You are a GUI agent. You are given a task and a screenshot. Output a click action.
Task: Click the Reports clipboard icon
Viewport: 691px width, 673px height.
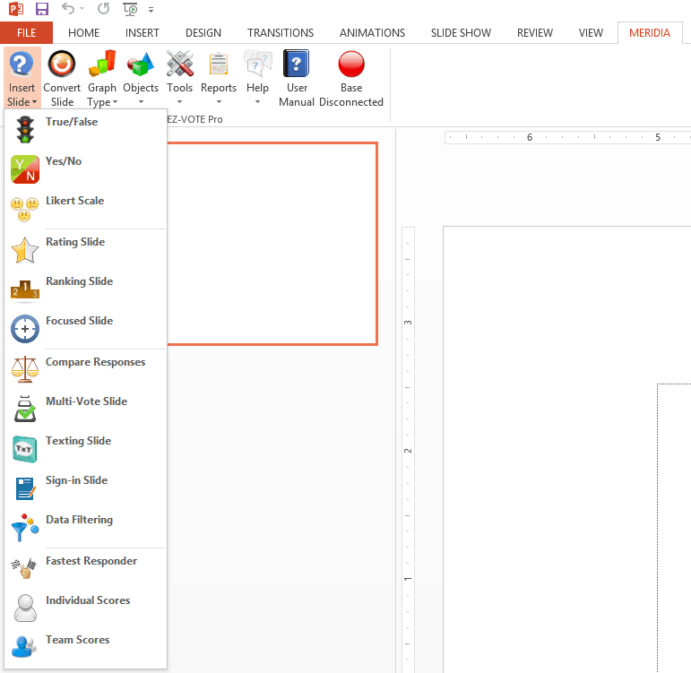click(219, 65)
